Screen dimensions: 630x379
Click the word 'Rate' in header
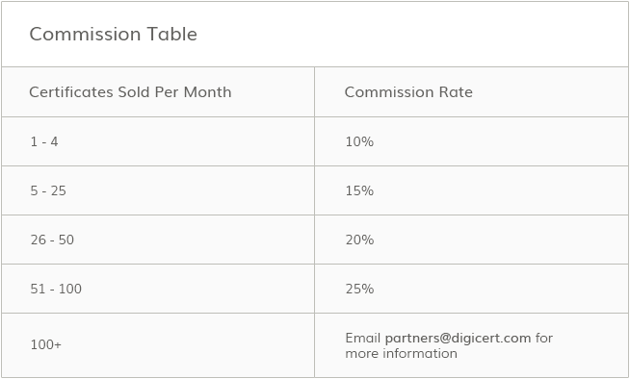click(x=456, y=91)
